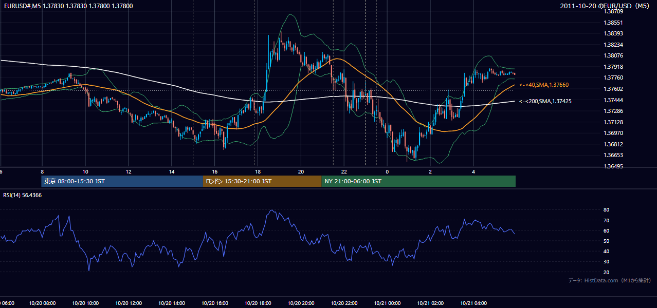The width and height of the screenshot is (657, 308).
Task: Click the RSI scale value 60
Action: (607, 230)
